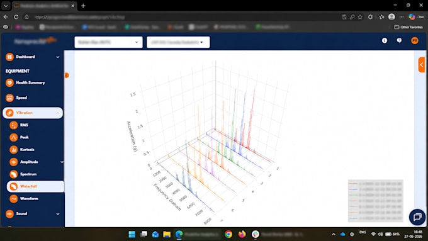Select the Peak icon under Vibration
Screen dimensions: 428x241
pyautogui.click(x=13, y=137)
